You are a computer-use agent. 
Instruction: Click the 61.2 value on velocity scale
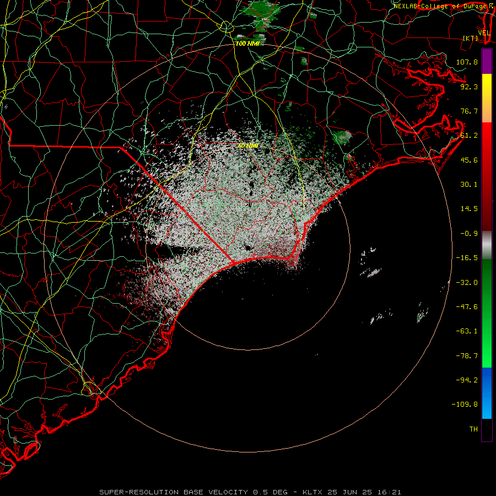pyautogui.click(x=469, y=136)
